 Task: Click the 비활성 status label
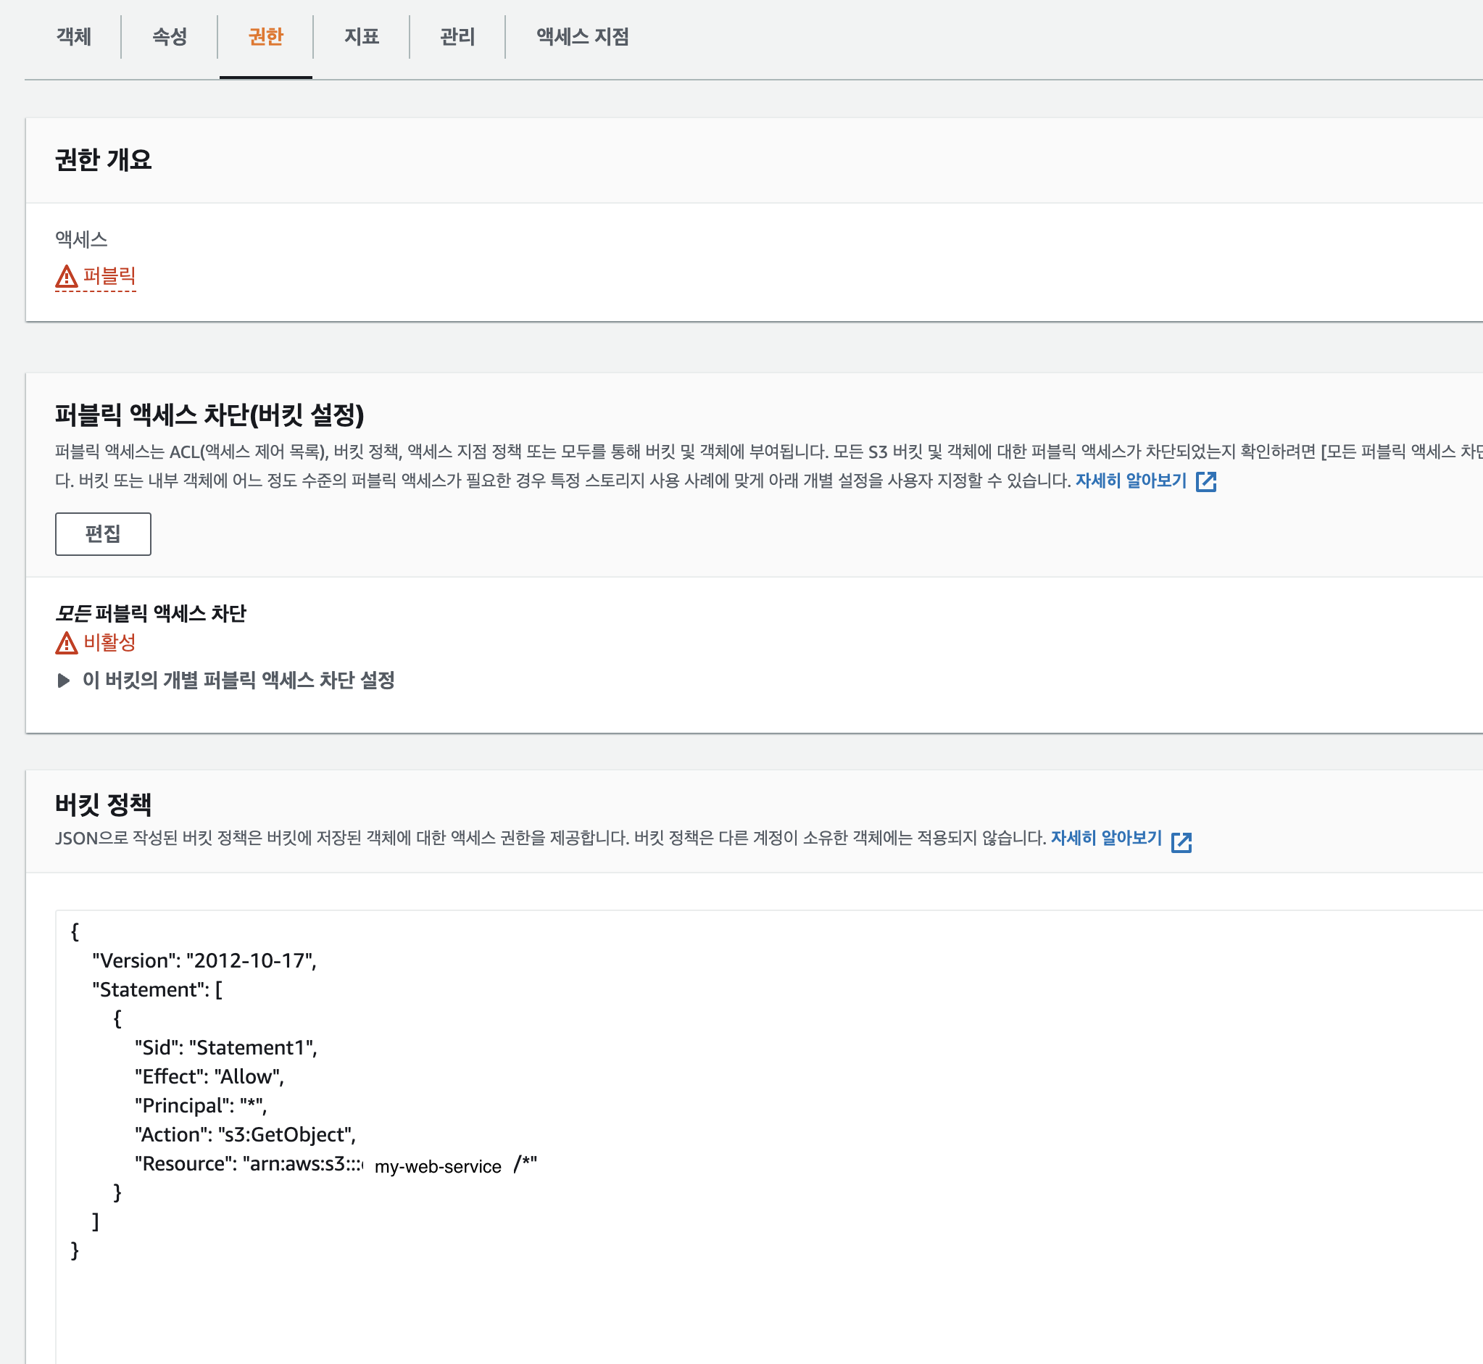[x=109, y=642]
